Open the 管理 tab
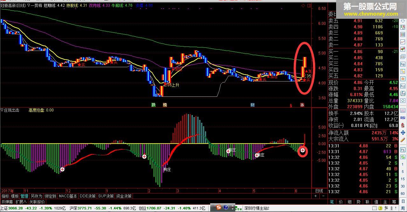Image resolution: width=407 pixels, height=212 pixels. [x=24, y=196]
